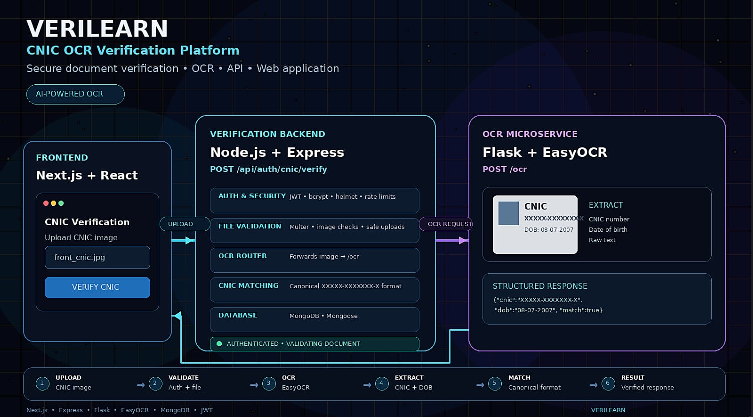Viewport: 753px width, 417px height.
Task: Click the red window dot
Action: click(46, 203)
